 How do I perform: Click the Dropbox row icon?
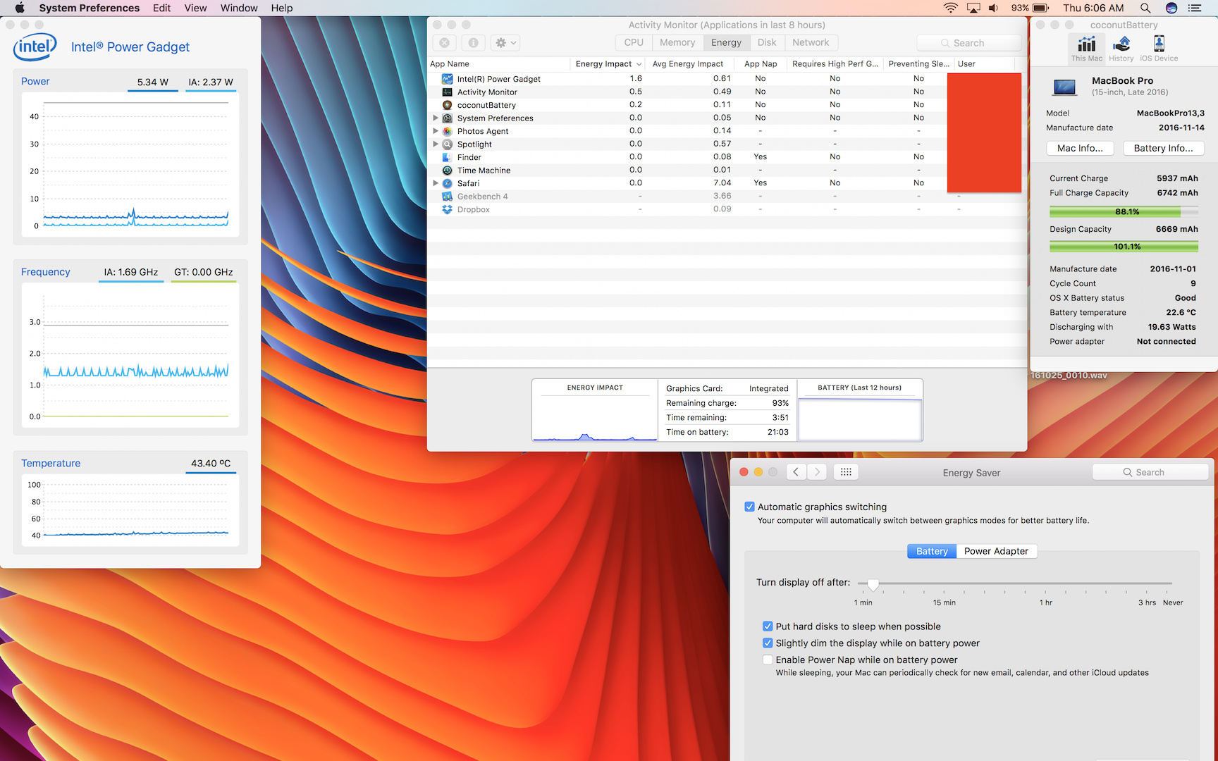coord(447,209)
